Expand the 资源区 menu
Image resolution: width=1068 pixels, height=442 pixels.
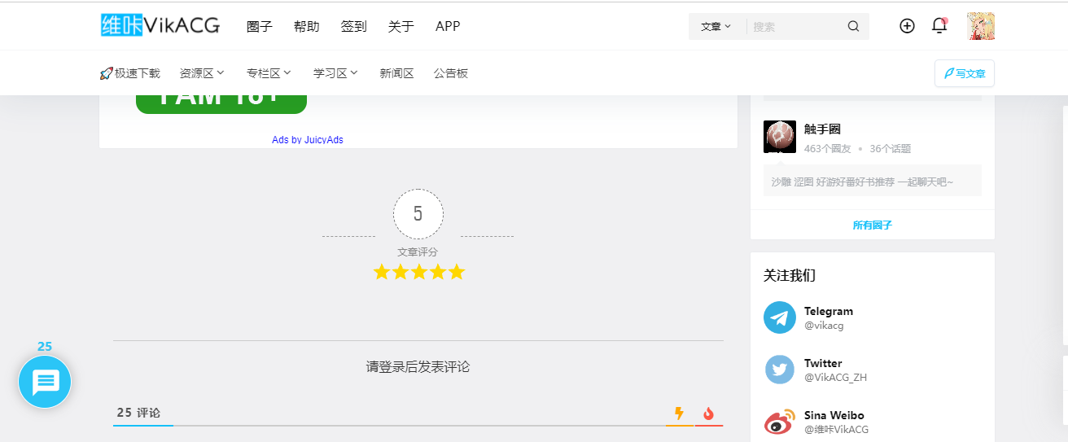click(202, 73)
